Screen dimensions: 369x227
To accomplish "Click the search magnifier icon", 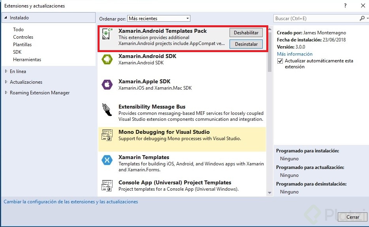I will coord(362,19).
